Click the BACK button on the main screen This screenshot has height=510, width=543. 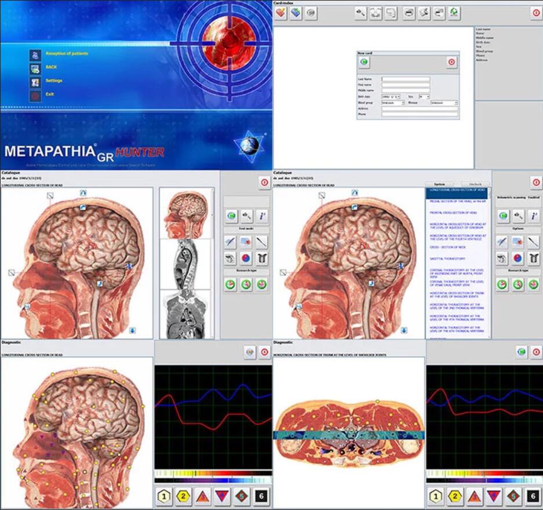[51, 67]
